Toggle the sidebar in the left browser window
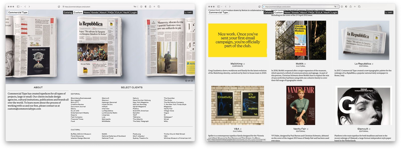The height and width of the screenshot is (149, 401). [18, 7]
